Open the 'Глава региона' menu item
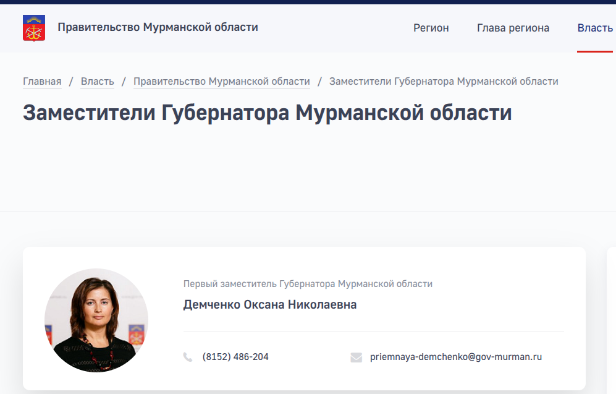The height and width of the screenshot is (394, 616). tap(513, 28)
